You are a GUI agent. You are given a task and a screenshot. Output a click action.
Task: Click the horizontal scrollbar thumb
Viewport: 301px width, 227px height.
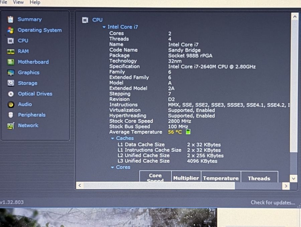point(159,186)
